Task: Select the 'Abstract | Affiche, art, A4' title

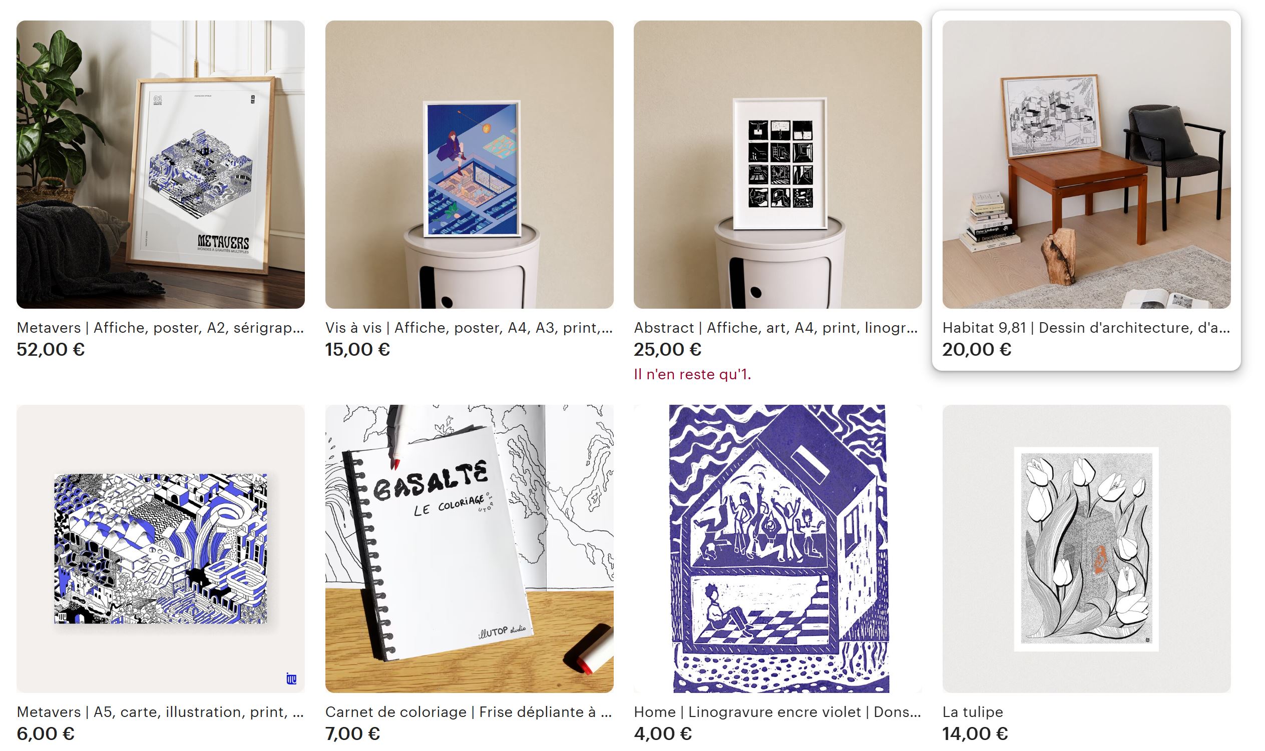Action: coord(776,328)
